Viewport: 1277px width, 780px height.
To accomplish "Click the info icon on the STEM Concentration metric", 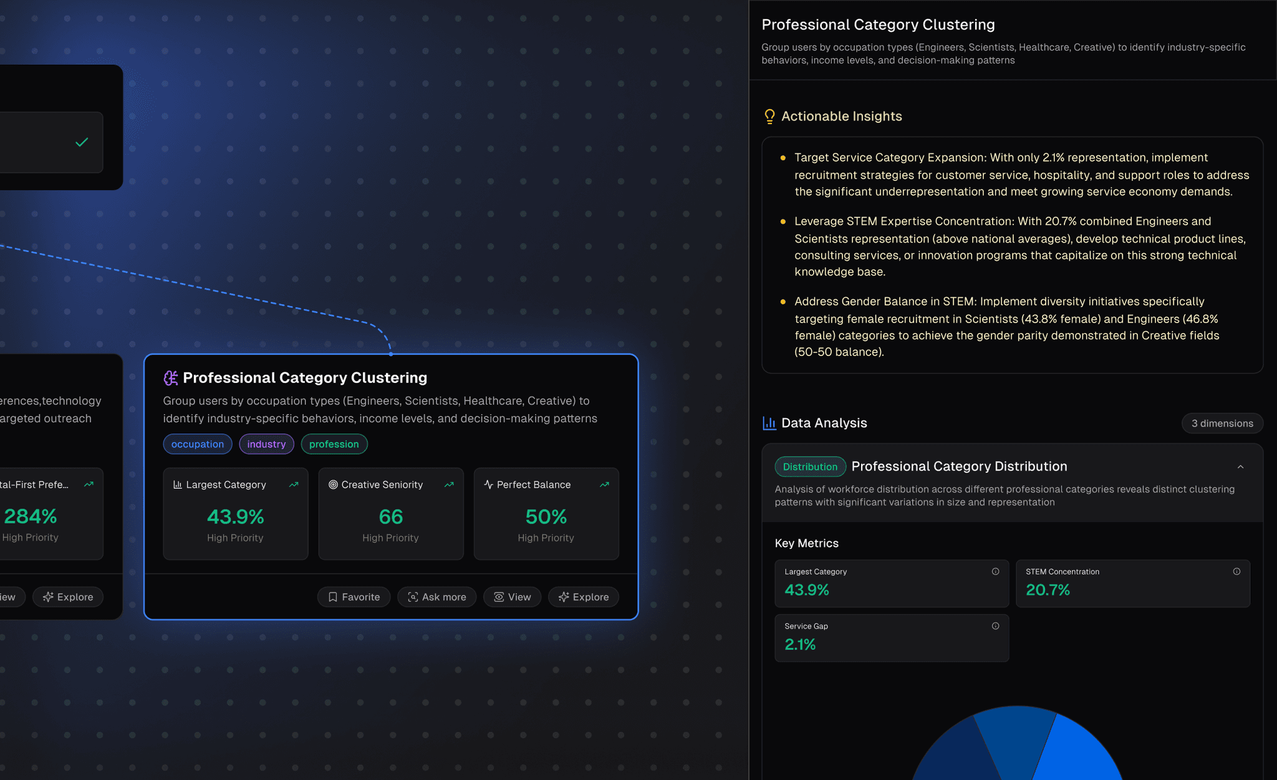I will coord(1236,571).
